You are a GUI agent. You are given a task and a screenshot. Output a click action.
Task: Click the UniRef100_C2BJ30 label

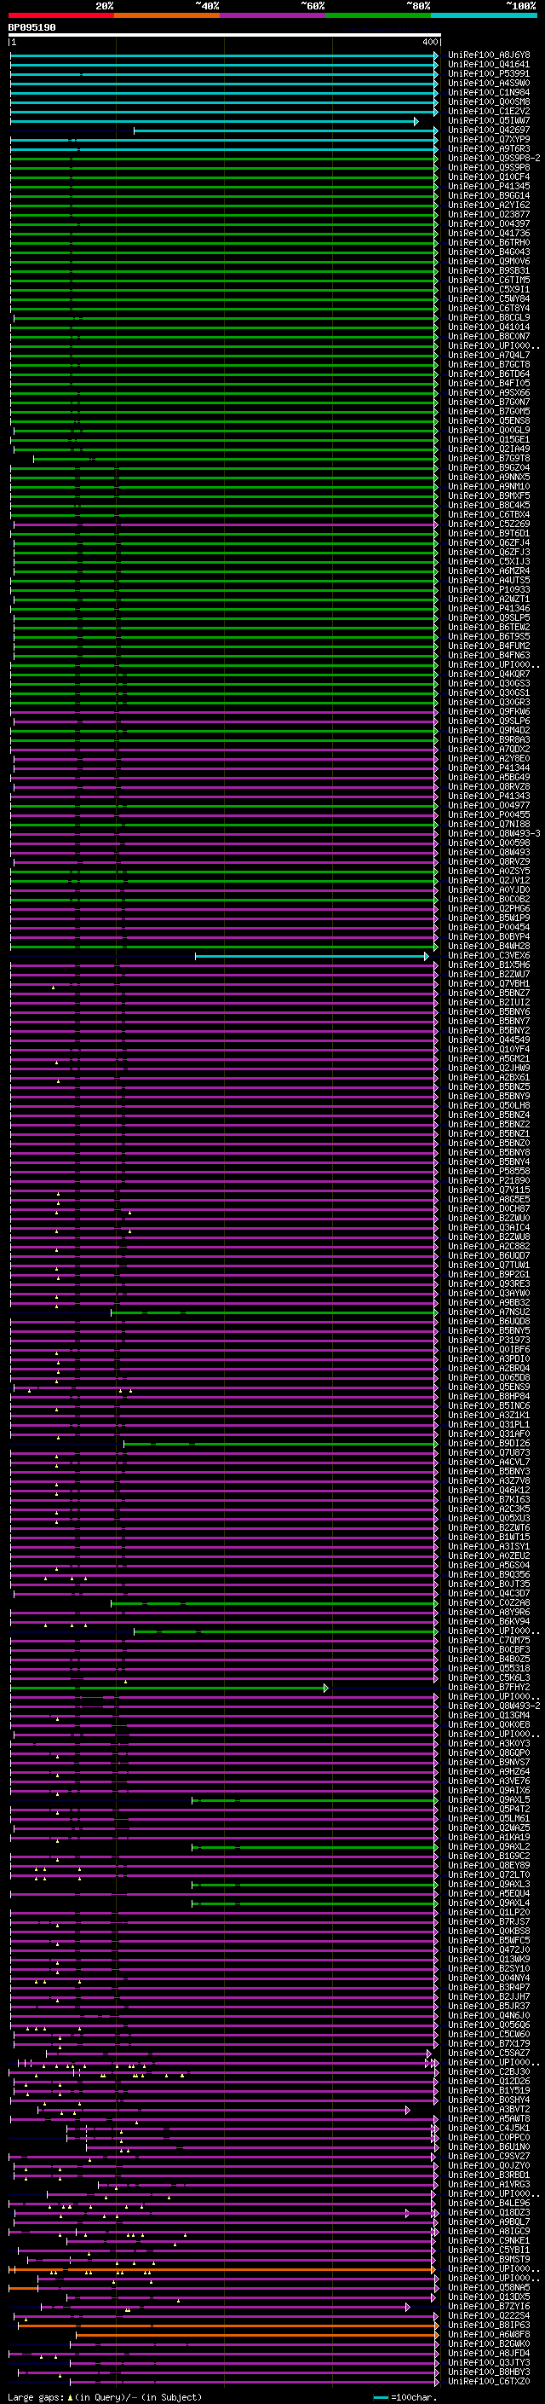pos(488,2071)
